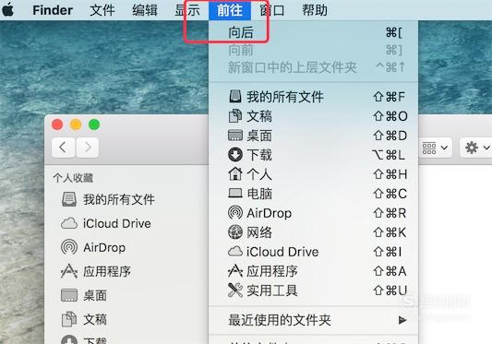
Task: Choose the Downloads arrow icon in menu
Action: pyautogui.click(x=235, y=155)
